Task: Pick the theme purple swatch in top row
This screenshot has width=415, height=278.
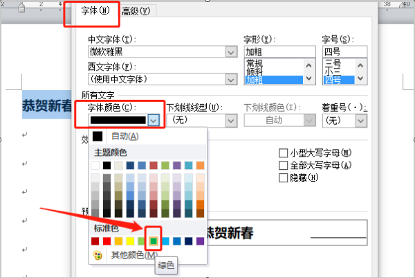Action: coord(177,166)
